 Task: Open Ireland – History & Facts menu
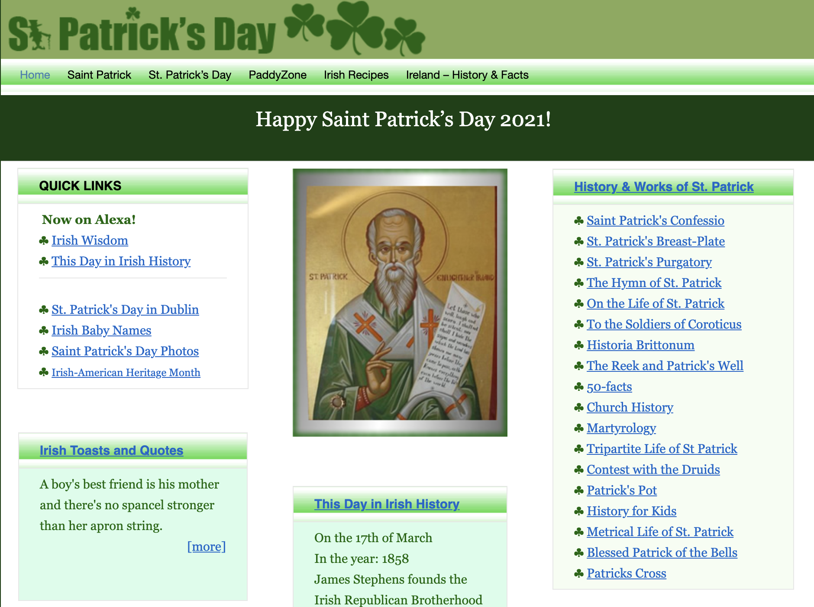coord(467,75)
